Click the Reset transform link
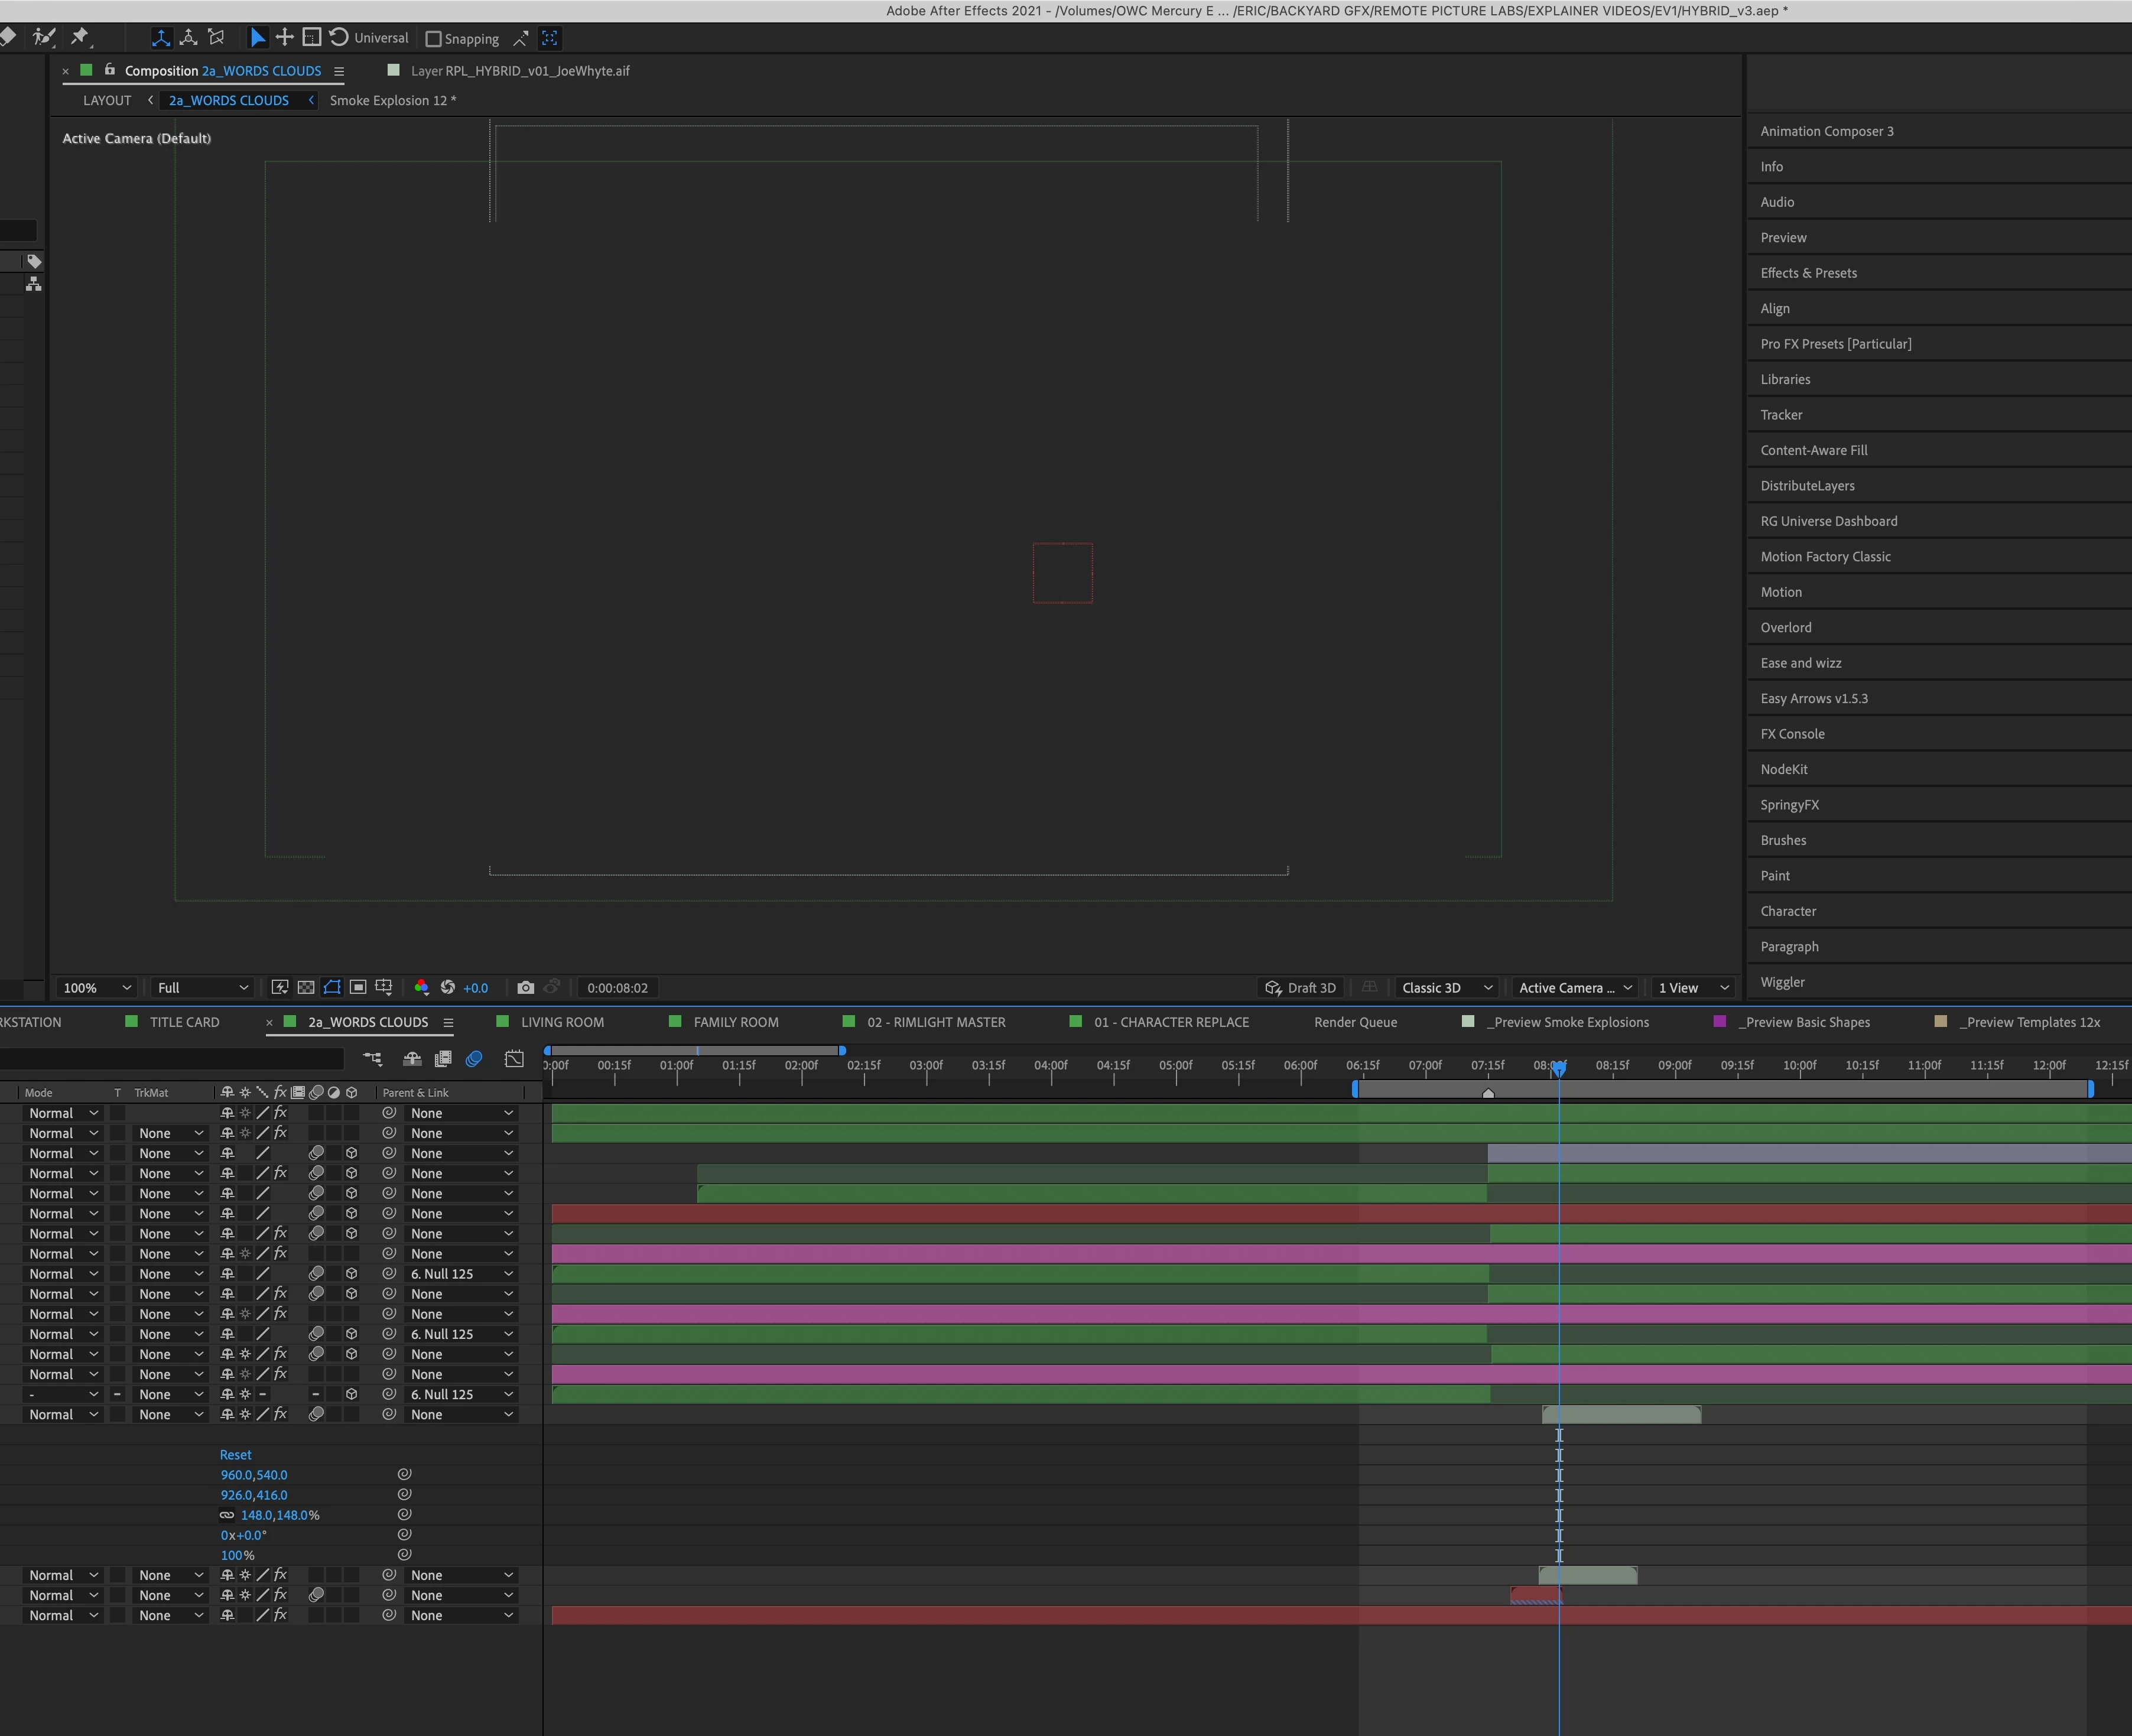2132x1736 pixels. pos(235,1454)
